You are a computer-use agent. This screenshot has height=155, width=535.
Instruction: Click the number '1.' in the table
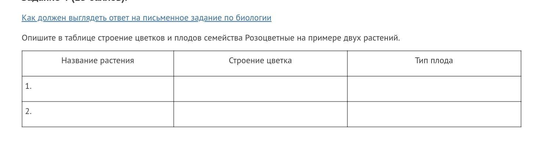point(28,86)
